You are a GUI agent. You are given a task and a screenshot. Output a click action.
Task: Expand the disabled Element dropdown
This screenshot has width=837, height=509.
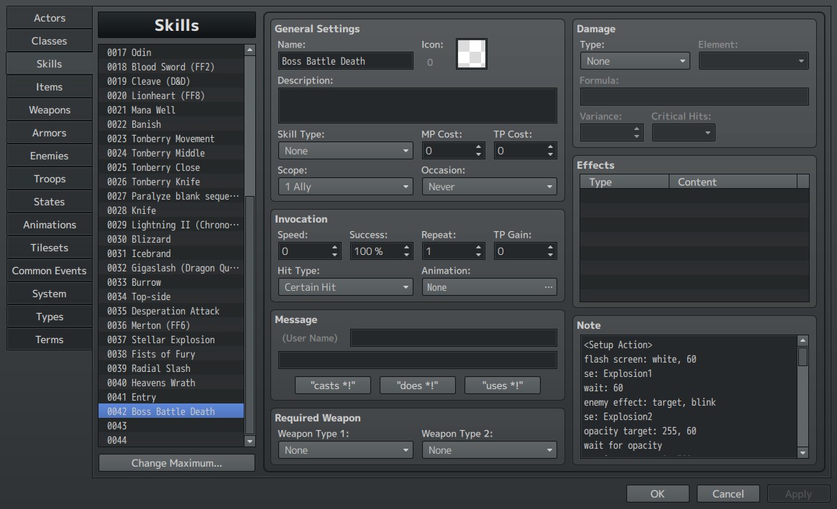(753, 61)
